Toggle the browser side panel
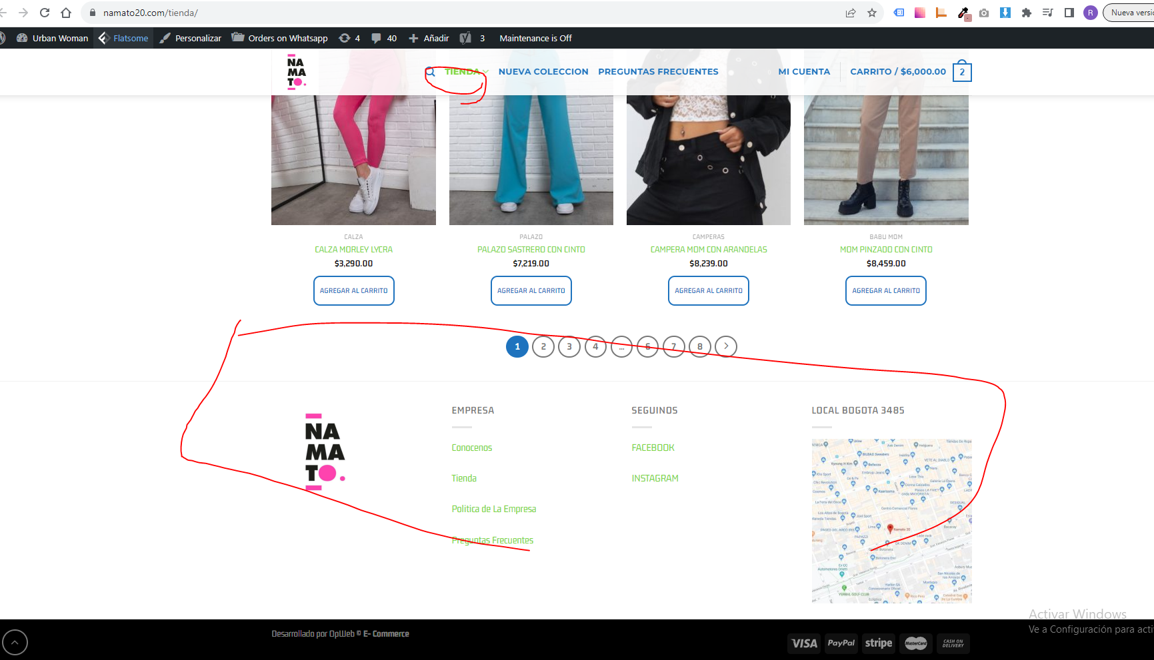 (1069, 13)
